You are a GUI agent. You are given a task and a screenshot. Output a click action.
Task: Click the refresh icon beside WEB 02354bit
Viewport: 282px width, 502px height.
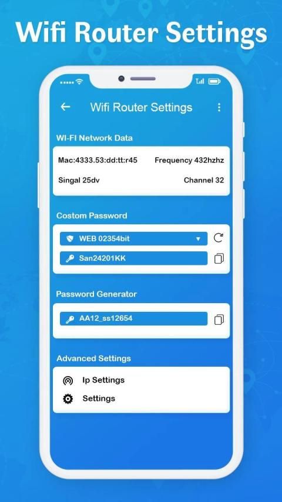[x=219, y=238]
